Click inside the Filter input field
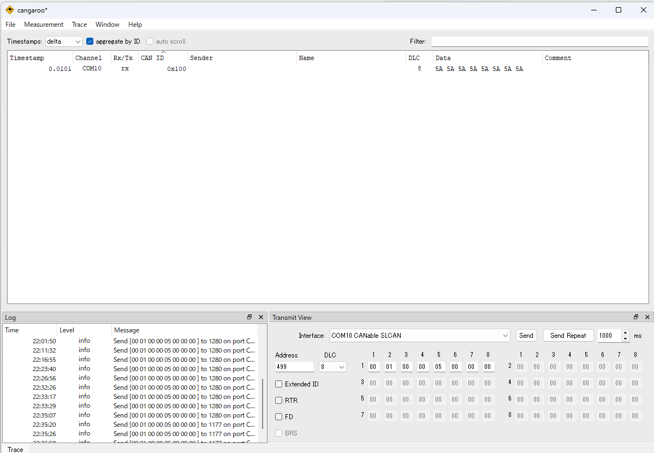The image size is (654, 453). tap(539, 41)
